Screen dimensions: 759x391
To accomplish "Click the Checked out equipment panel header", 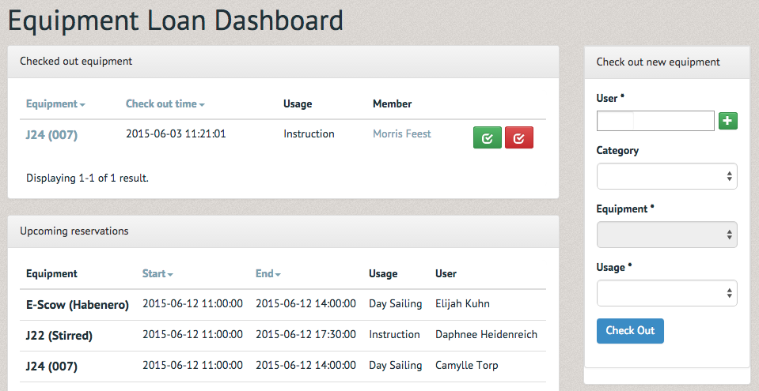I will pyautogui.click(x=283, y=62).
